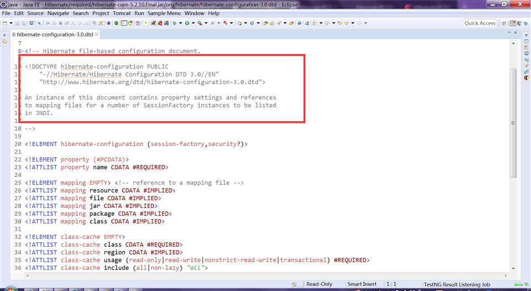Click the multicolored bottom icon in right trim
This screenshot has height=291, width=531.
526,77
